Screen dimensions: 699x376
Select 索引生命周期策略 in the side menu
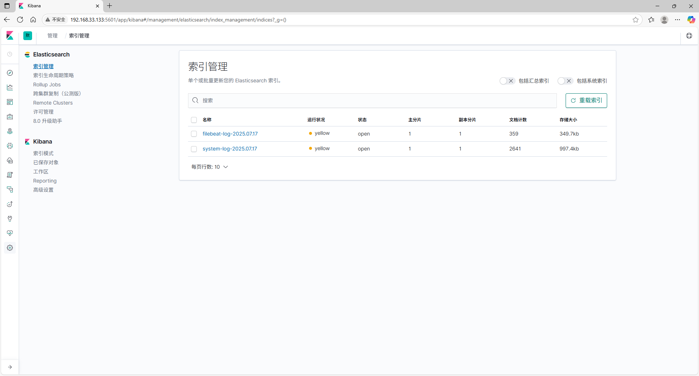click(x=54, y=75)
